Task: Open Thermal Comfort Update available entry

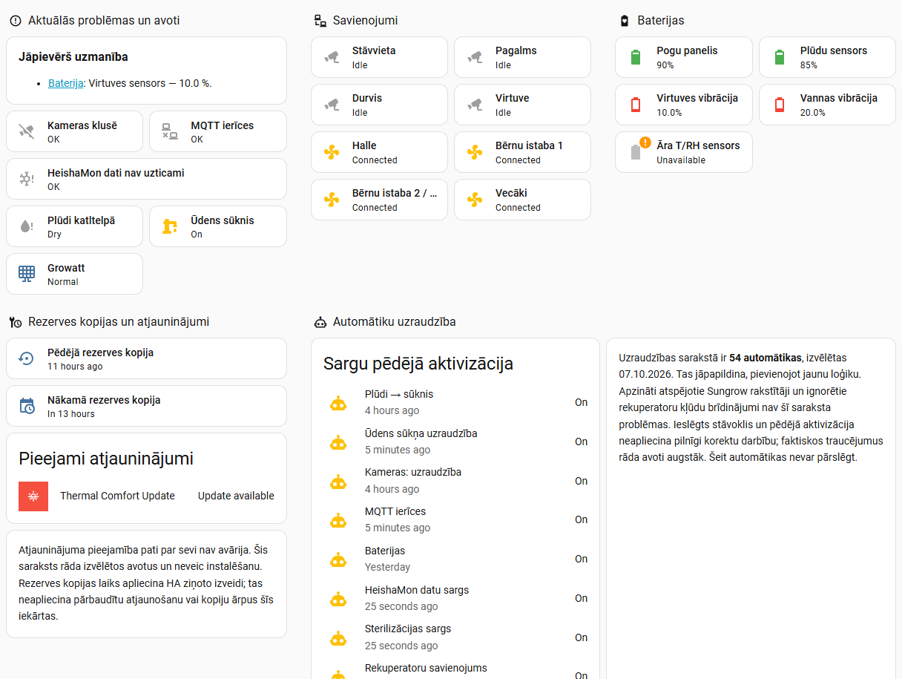Action: pyautogui.click(x=146, y=496)
